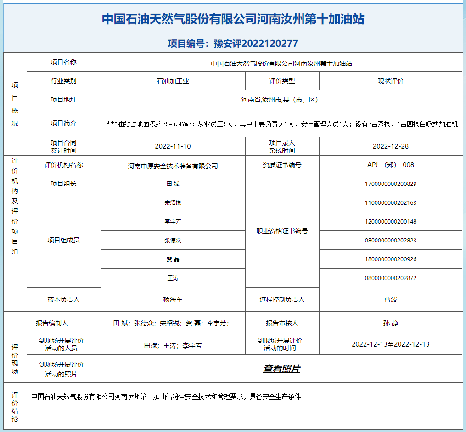The width and height of the screenshot is (466, 432).
Task: Click the 行业类别 label cell
Action: coord(64,81)
